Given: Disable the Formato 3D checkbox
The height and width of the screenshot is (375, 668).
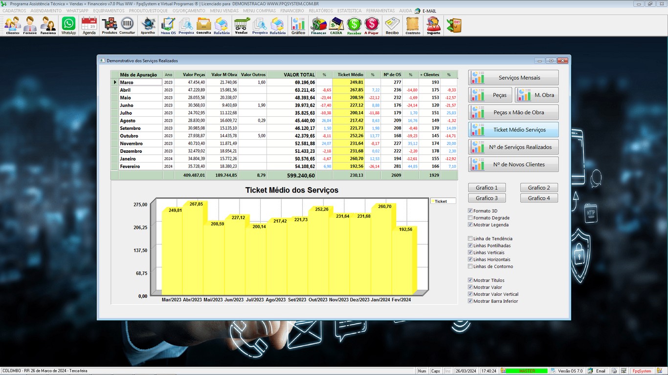Looking at the screenshot, I should coord(470,211).
